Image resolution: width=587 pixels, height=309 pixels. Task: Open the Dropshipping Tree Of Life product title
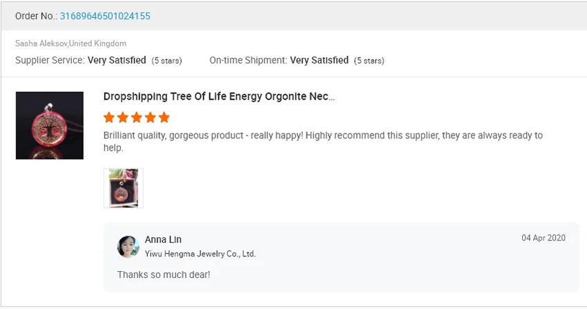[219, 97]
